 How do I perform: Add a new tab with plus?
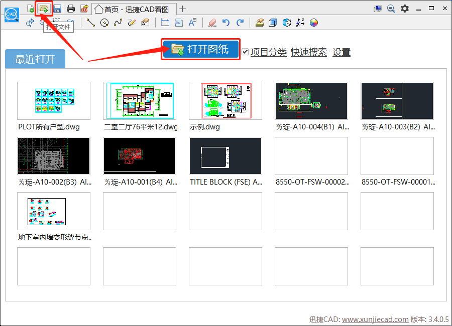click(182, 9)
